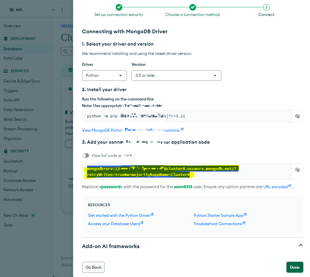Click Goto in sidebar
The height and width of the screenshot is (277, 310).
8,225
